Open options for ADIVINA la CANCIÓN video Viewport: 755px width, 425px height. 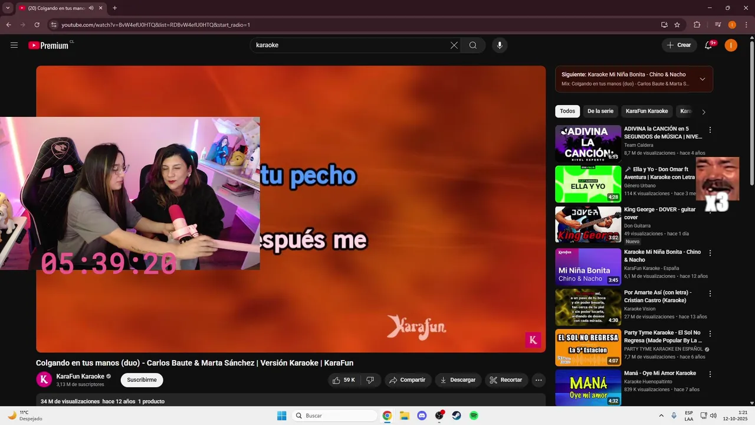[x=710, y=130]
